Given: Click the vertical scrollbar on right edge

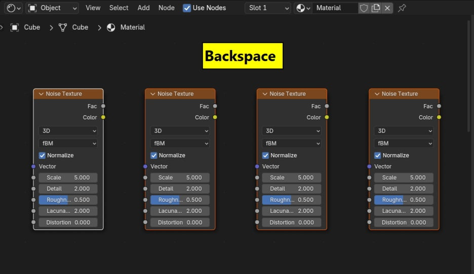Looking at the screenshot, I should pyautogui.click(x=468, y=75).
